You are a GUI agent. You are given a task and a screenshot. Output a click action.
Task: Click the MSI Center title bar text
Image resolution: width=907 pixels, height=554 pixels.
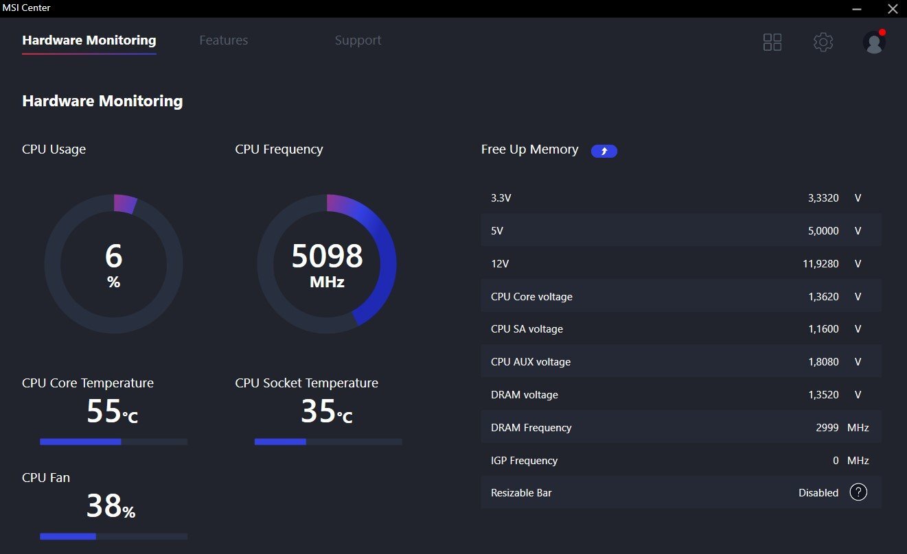pos(27,8)
